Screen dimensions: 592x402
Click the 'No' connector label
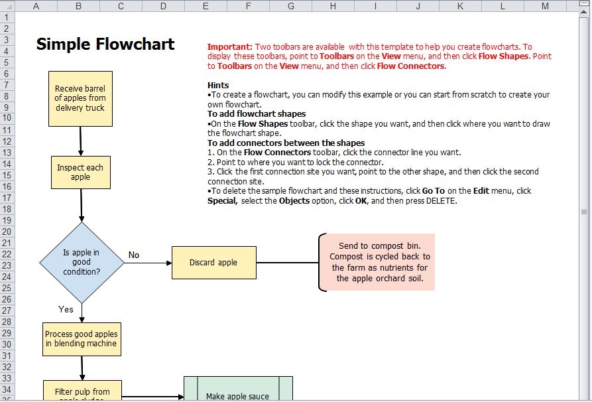(x=134, y=255)
